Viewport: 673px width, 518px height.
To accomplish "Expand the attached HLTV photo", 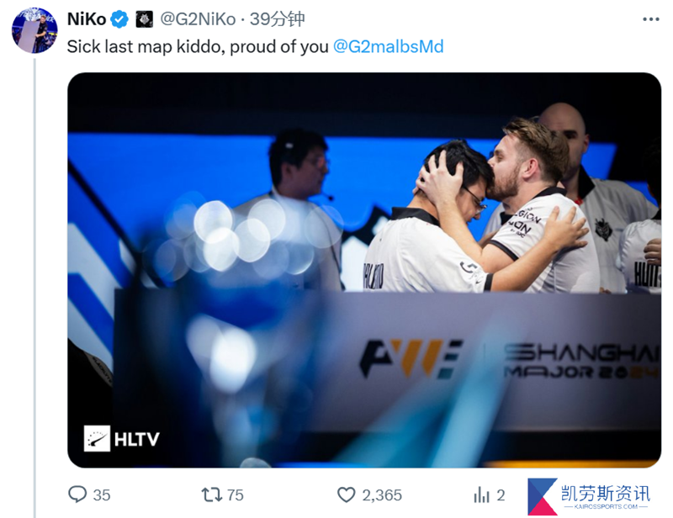I will tap(364, 270).
